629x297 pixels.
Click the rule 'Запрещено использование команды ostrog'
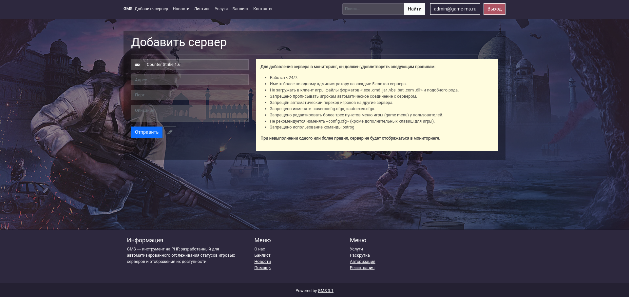click(x=312, y=127)
